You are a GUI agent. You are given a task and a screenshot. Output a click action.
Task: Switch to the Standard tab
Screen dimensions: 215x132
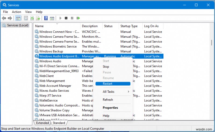[x=59, y=123]
